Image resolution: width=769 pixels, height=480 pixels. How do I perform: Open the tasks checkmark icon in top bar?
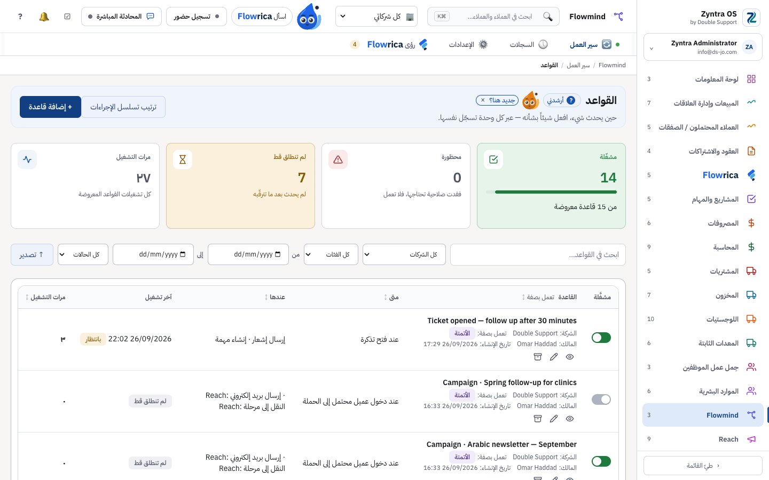coord(67,17)
